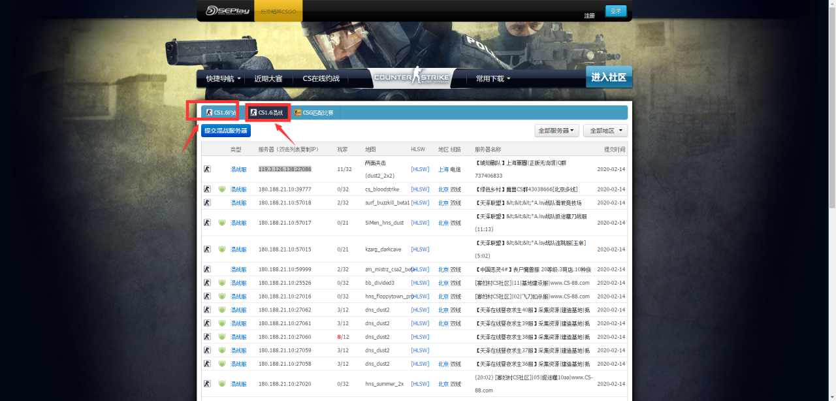Click the red player count 8/12
The image size is (836, 401).
[339, 336]
